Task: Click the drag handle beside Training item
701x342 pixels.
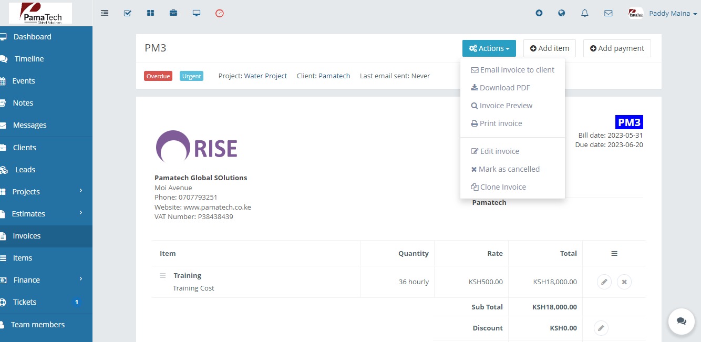Action: pyautogui.click(x=163, y=275)
